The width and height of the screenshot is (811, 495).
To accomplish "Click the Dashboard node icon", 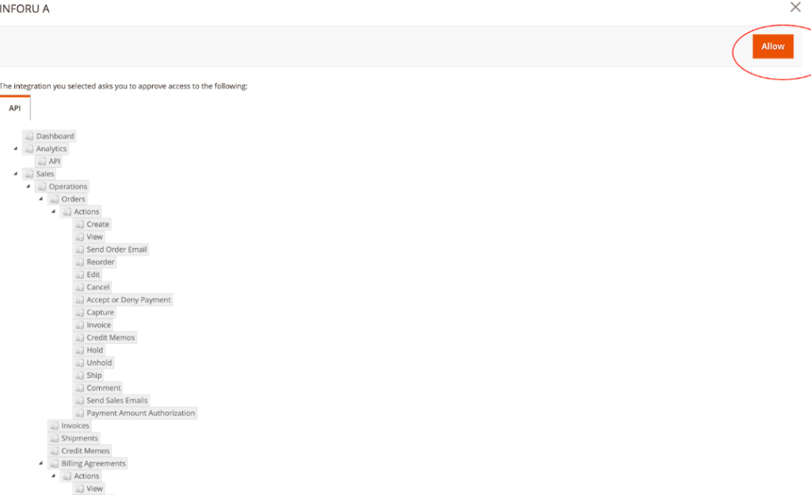I will click(x=29, y=136).
